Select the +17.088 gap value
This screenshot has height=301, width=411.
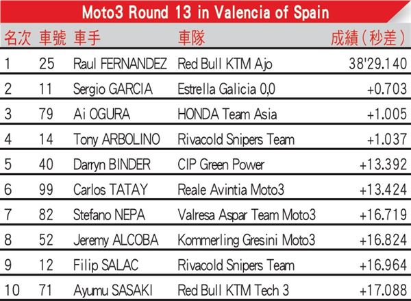click(x=383, y=291)
